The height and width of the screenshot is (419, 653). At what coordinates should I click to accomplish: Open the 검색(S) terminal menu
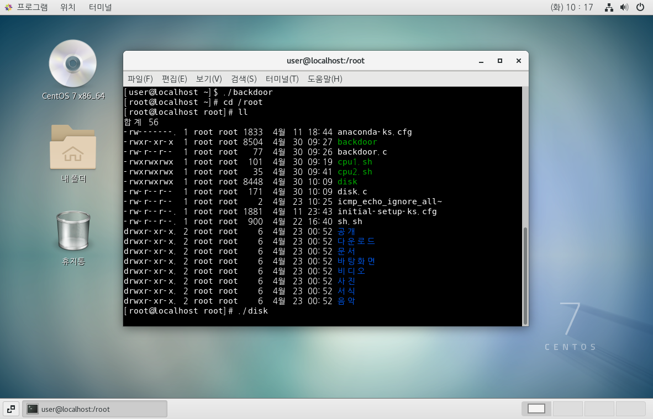click(244, 78)
